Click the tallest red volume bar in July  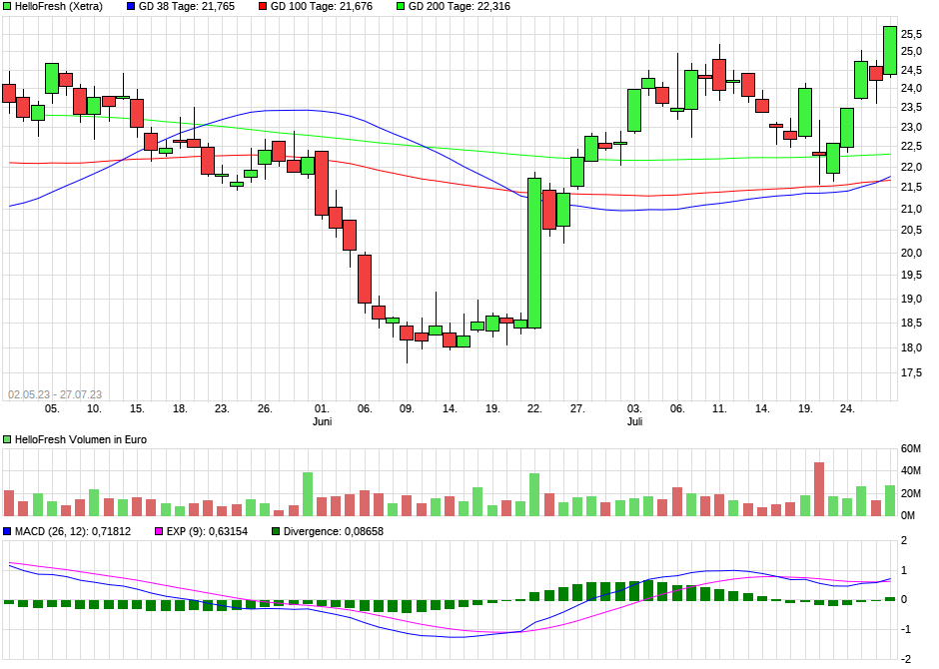tap(819, 489)
